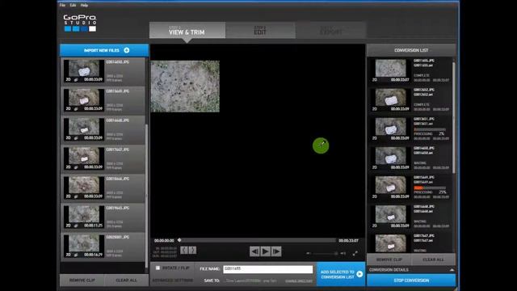Click the conversion list vertical scrollbar
Image resolution: width=517 pixels, height=291 pixels.
454,117
